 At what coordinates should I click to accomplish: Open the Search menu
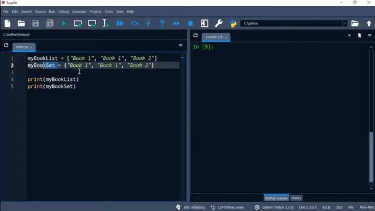(26, 12)
